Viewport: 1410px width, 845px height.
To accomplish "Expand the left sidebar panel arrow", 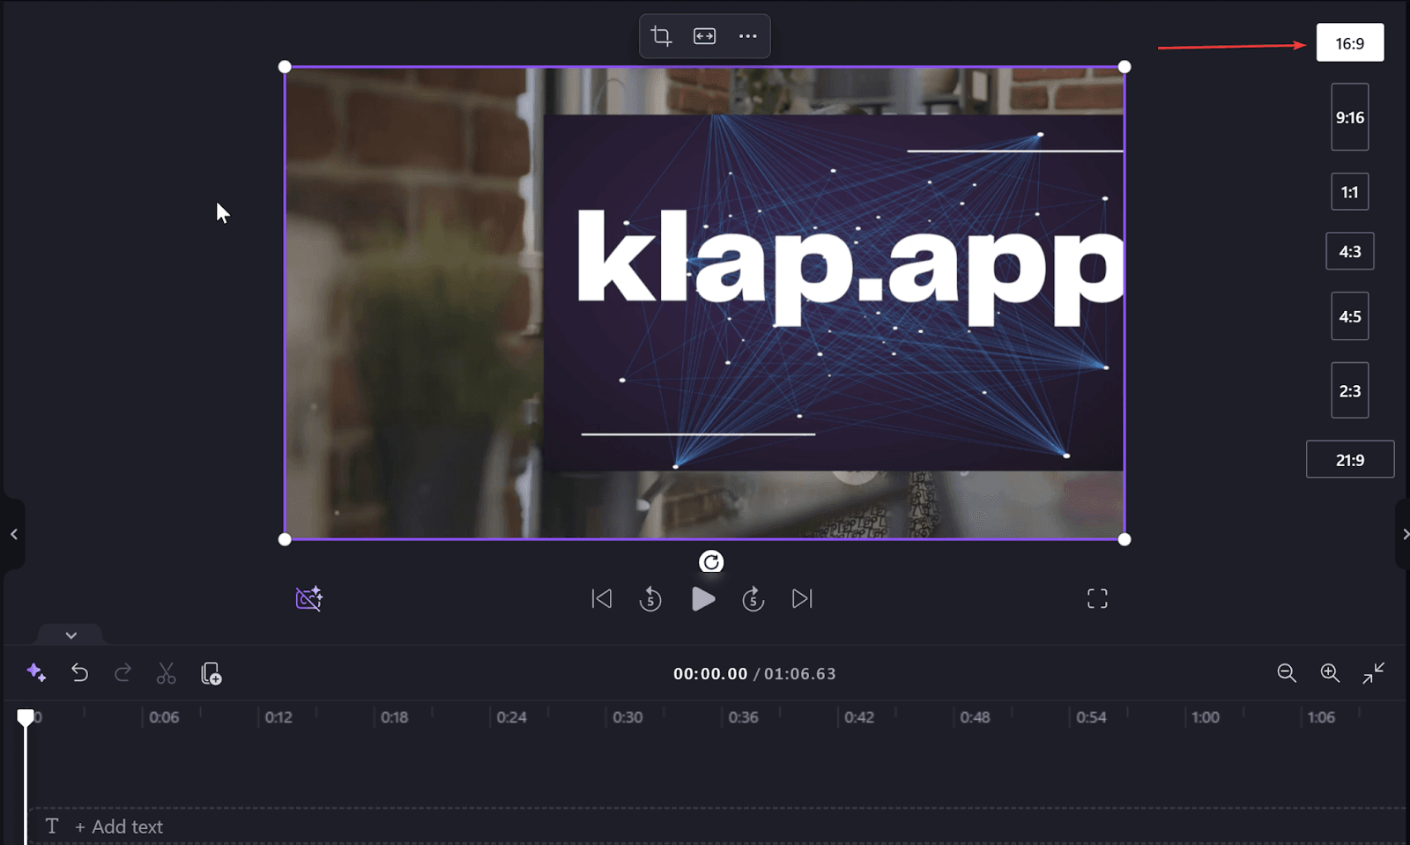I will [x=13, y=534].
